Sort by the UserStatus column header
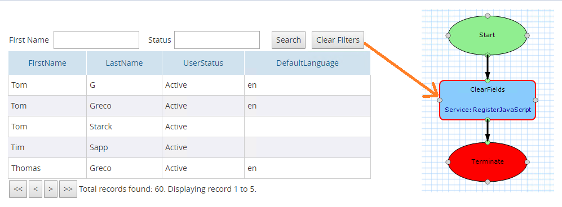 (x=203, y=63)
